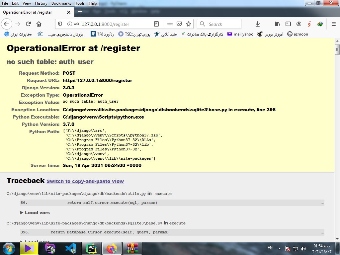This screenshot has width=340, height=255.
Task: Open the purple play-arrow app in taskbar
Action: click(30, 248)
